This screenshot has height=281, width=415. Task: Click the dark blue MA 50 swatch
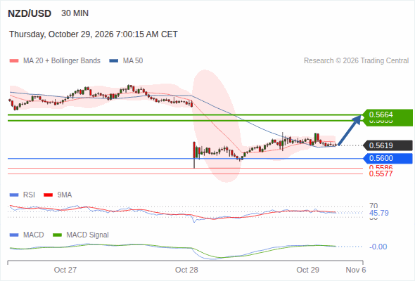pyautogui.click(x=114, y=61)
